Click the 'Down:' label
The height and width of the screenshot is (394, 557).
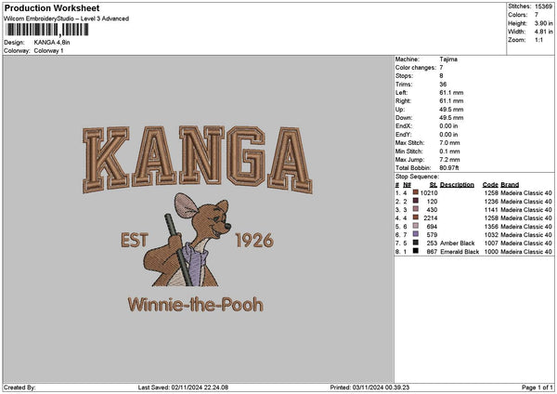click(404, 118)
